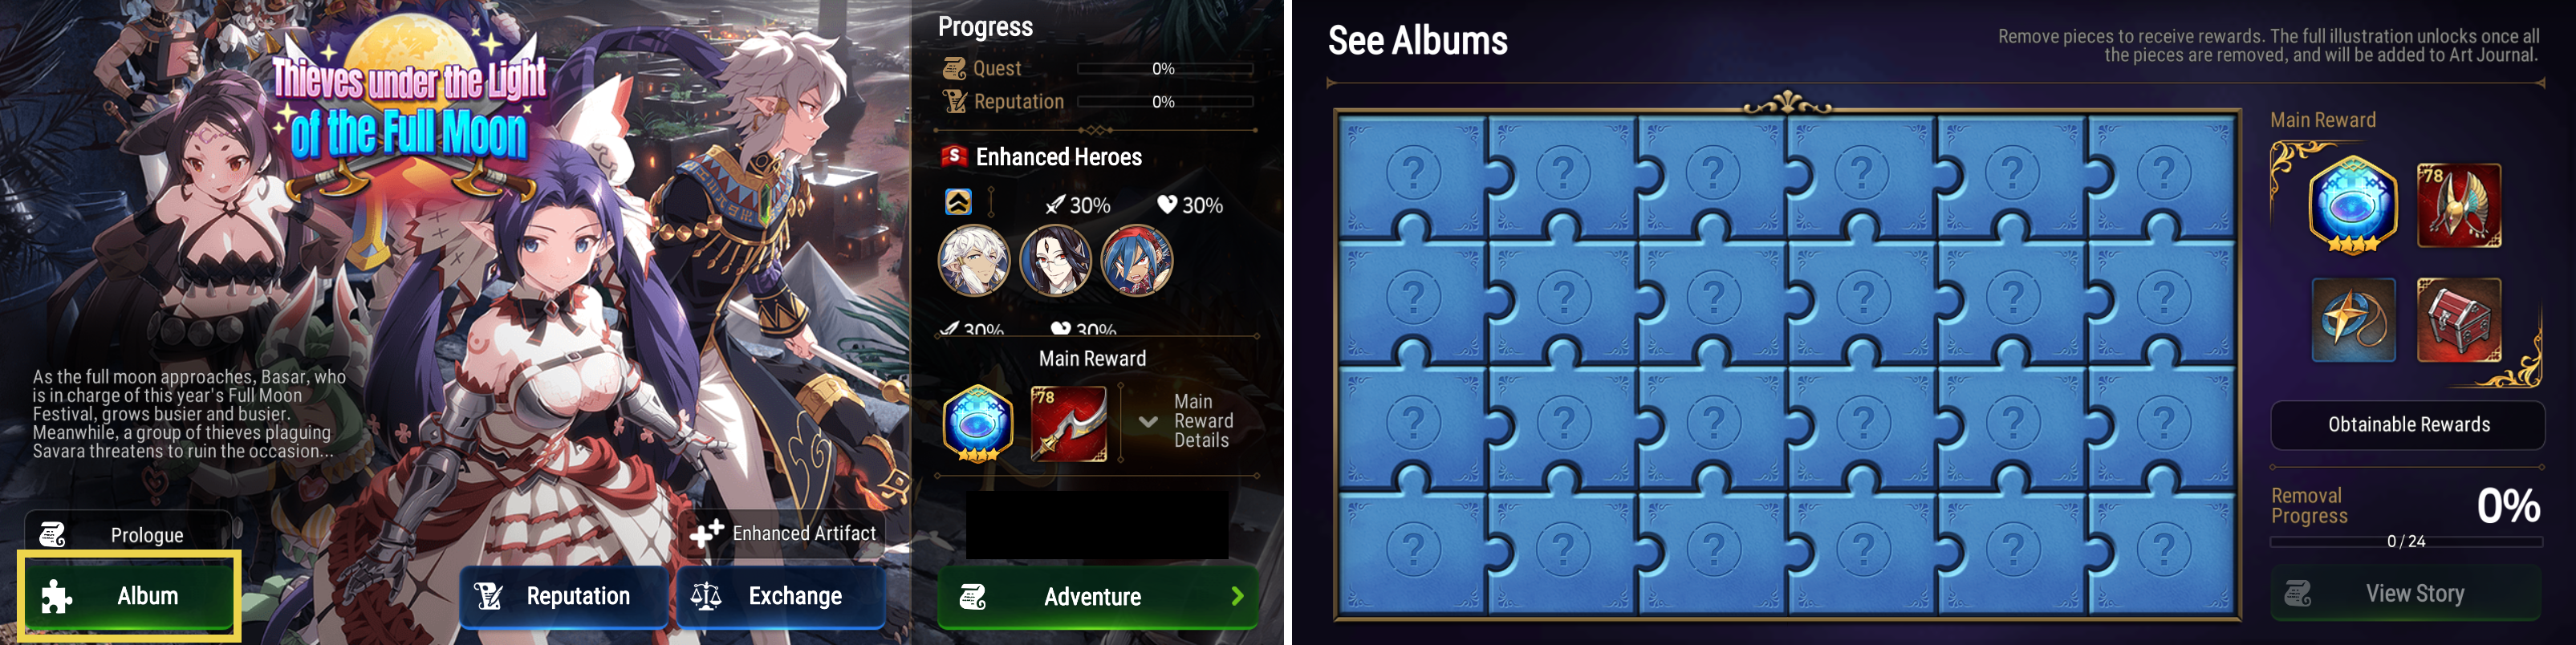The image size is (2576, 645).
Task: Click the red treasure chest reward icon
Action: click(x=2459, y=320)
